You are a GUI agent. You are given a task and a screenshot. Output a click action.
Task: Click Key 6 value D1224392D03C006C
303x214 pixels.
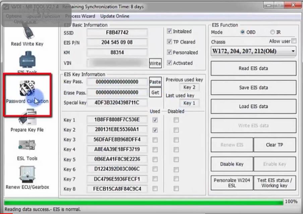pyautogui.click(x=117, y=169)
